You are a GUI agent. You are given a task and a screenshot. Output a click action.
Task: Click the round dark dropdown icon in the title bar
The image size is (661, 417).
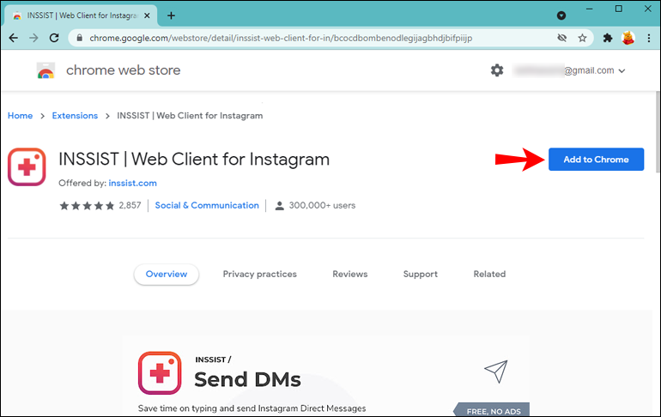[561, 15]
